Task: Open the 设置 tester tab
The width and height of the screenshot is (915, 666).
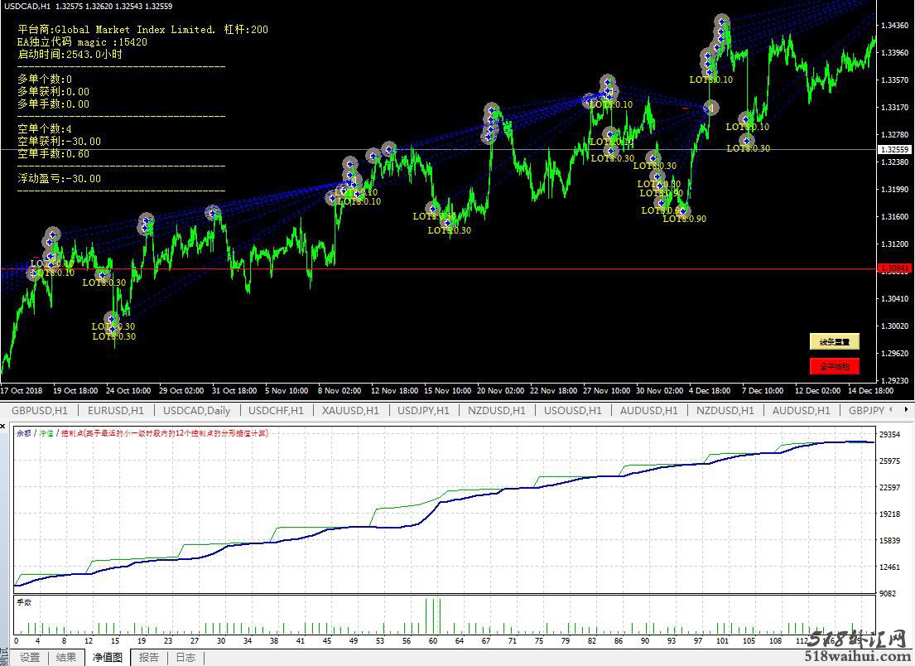Action: click(x=30, y=658)
